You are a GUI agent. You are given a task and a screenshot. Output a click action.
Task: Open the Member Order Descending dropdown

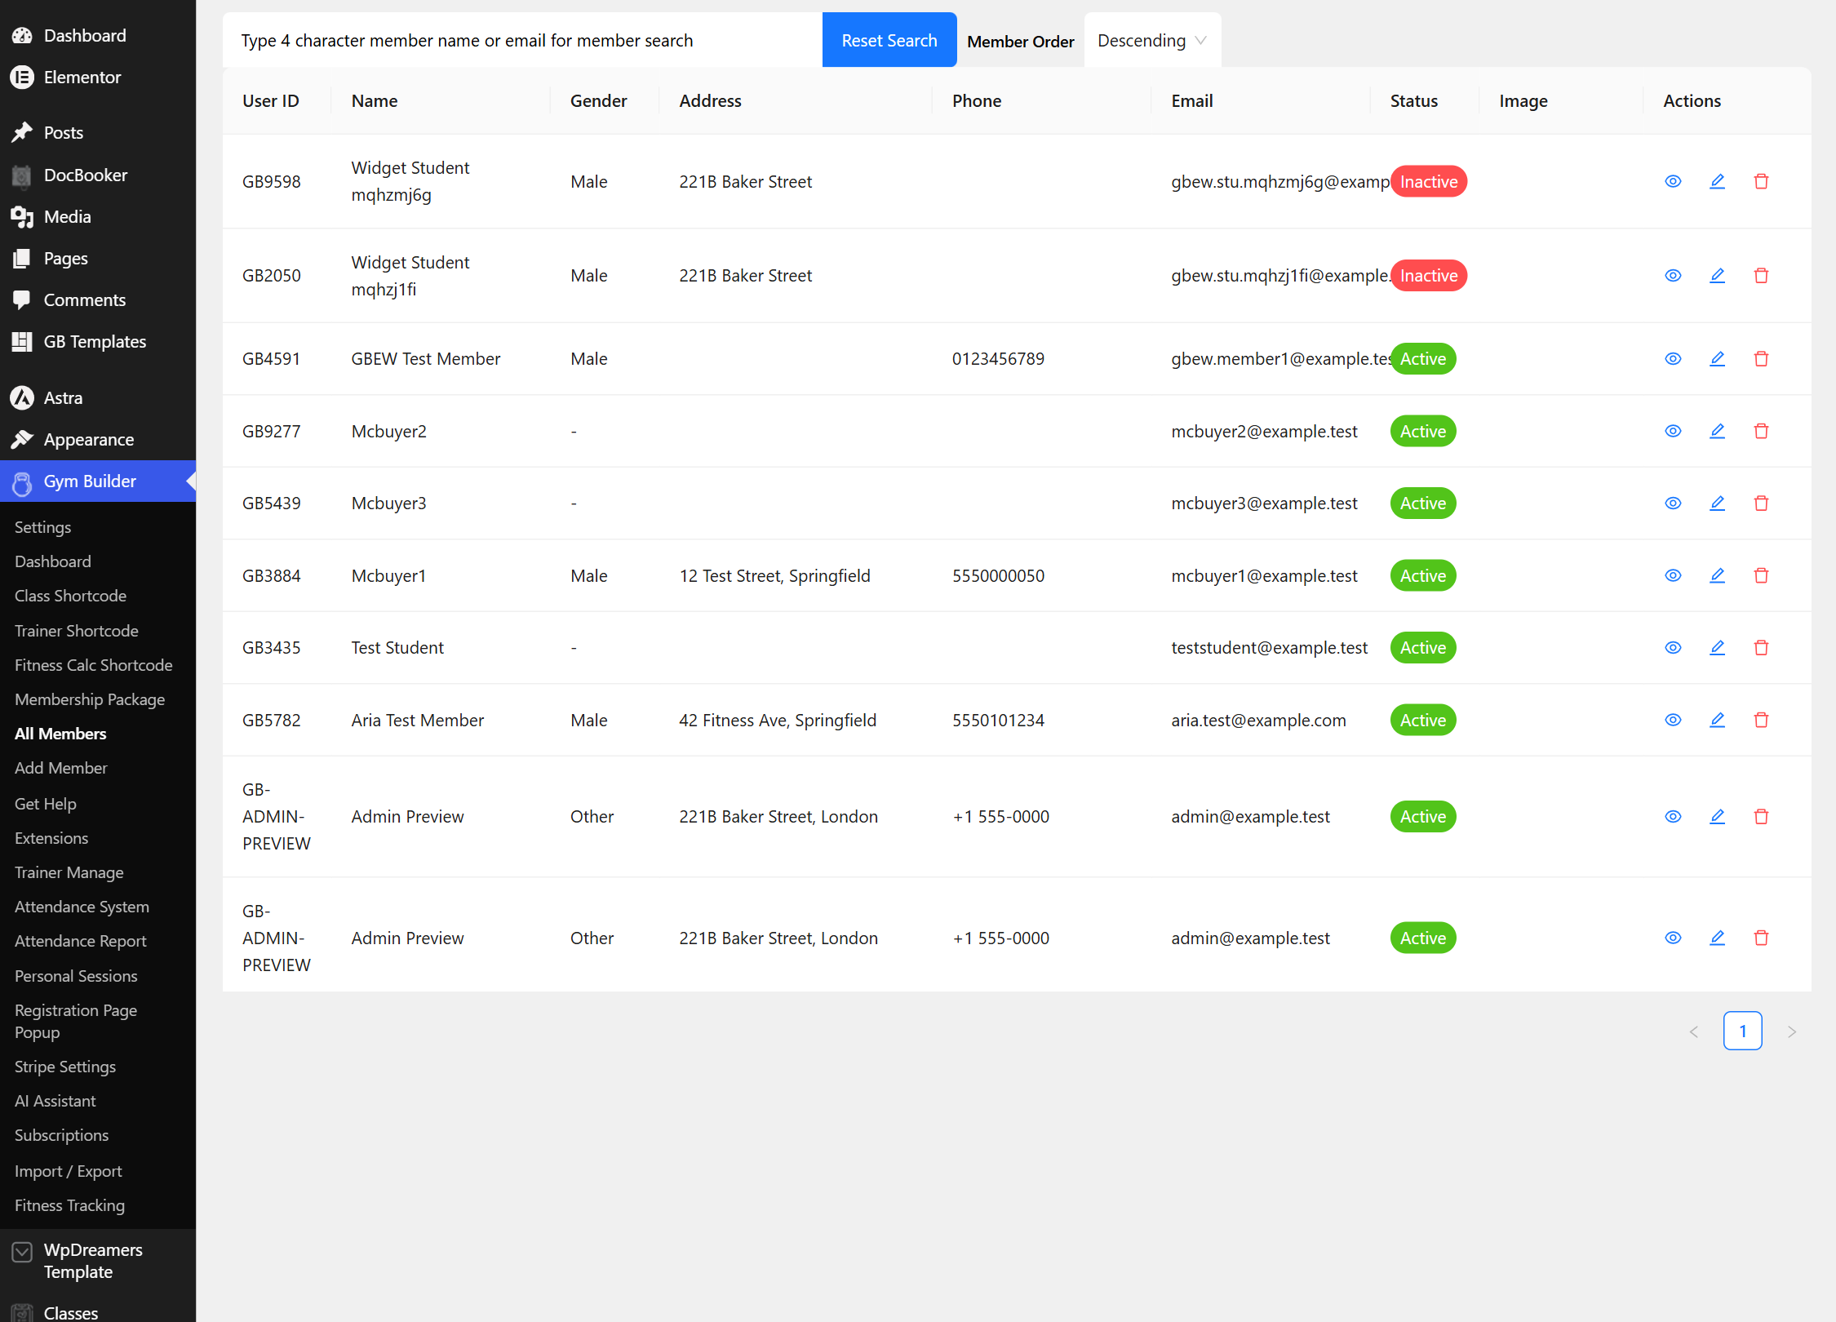[1152, 40]
